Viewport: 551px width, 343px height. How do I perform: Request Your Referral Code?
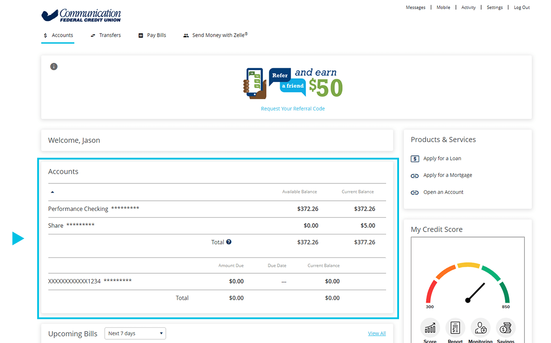coord(292,108)
